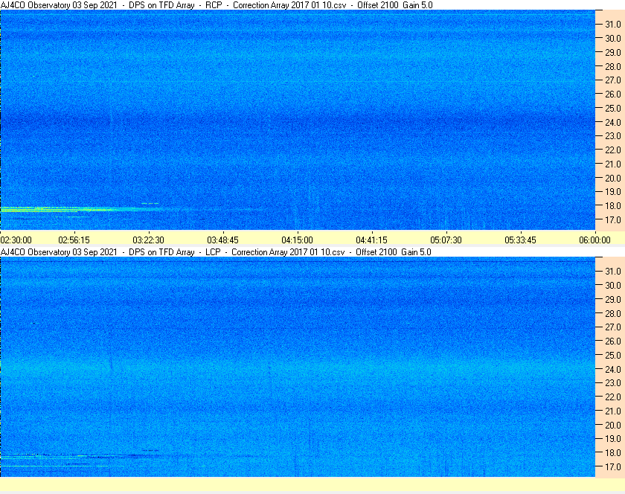Pick the 31.0 frequency label on LCP chart
Image resolution: width=625 pixels, height=494 pixels.
pos(613,272)
